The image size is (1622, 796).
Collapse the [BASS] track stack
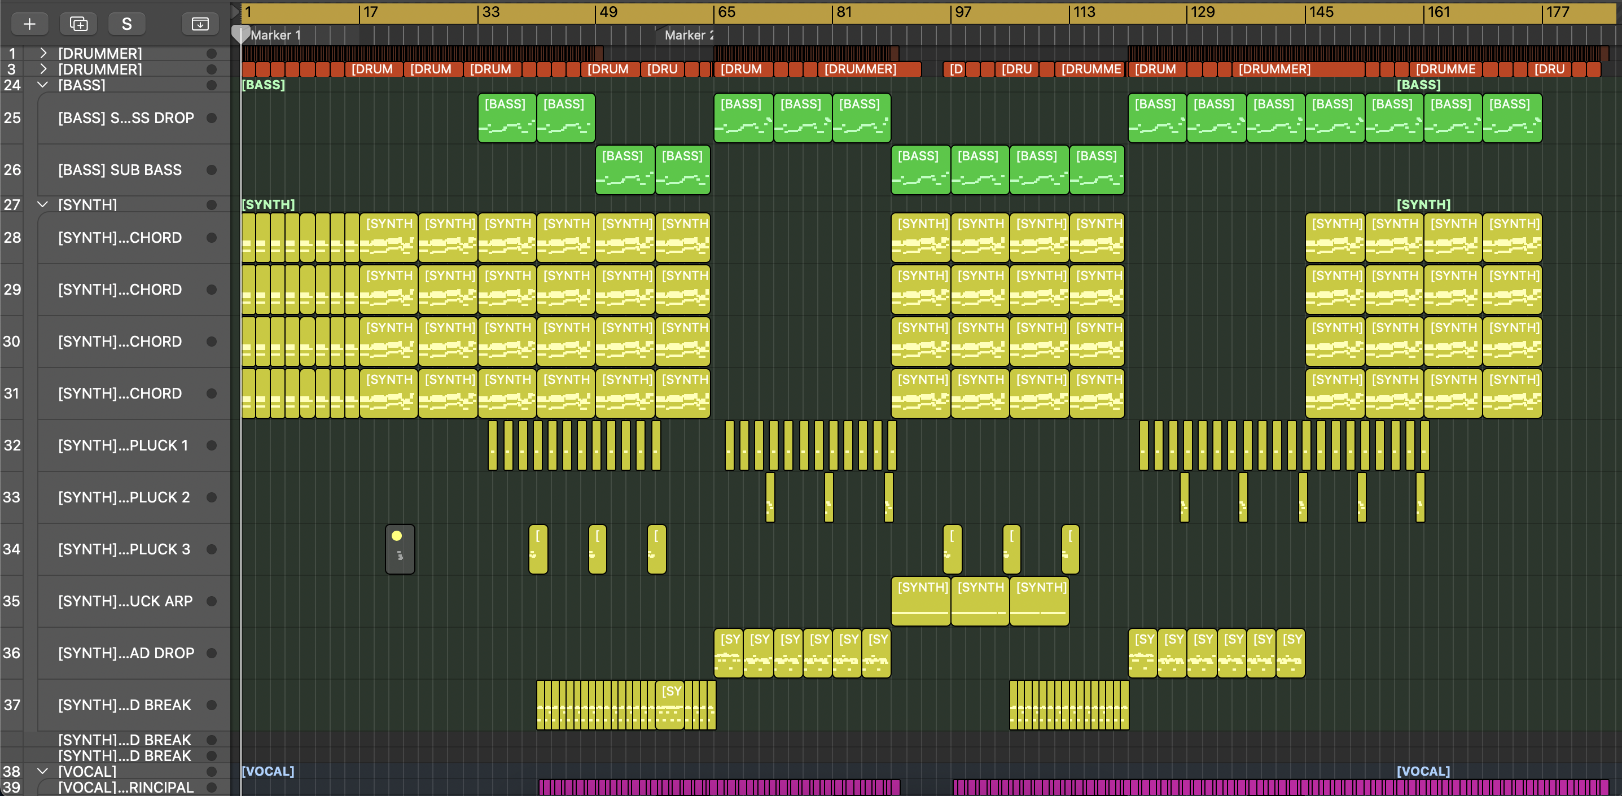pos(43,85)
